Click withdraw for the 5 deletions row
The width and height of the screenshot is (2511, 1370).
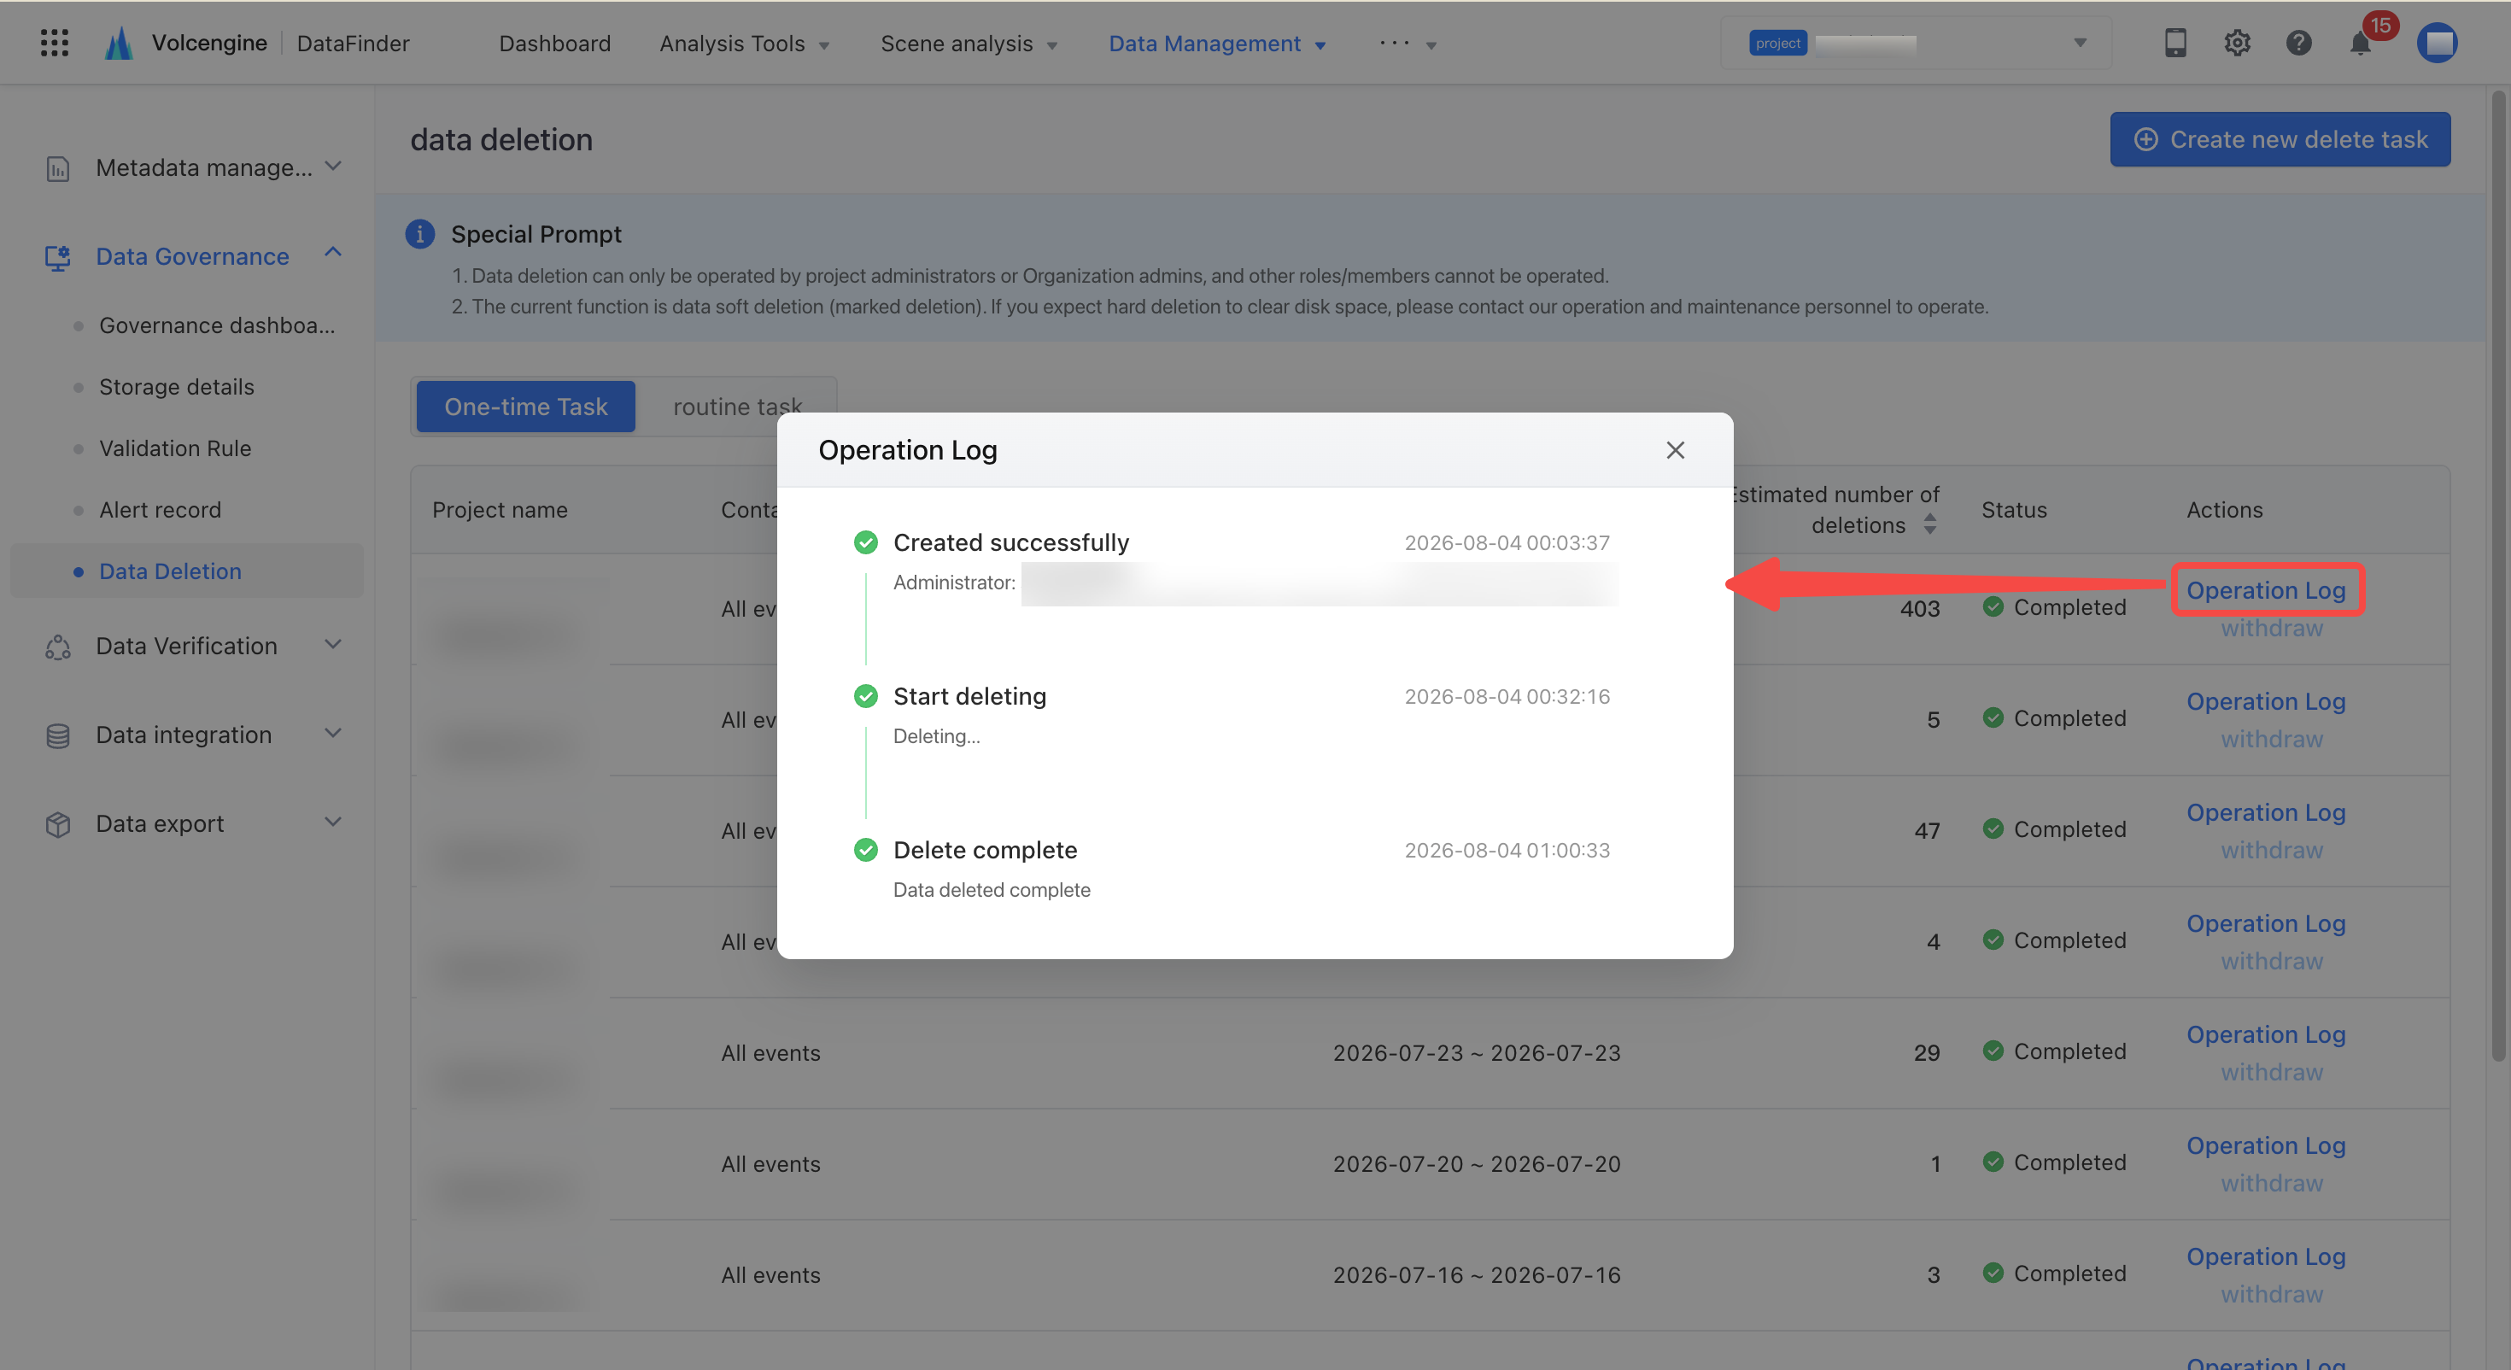pos(2271,739)
